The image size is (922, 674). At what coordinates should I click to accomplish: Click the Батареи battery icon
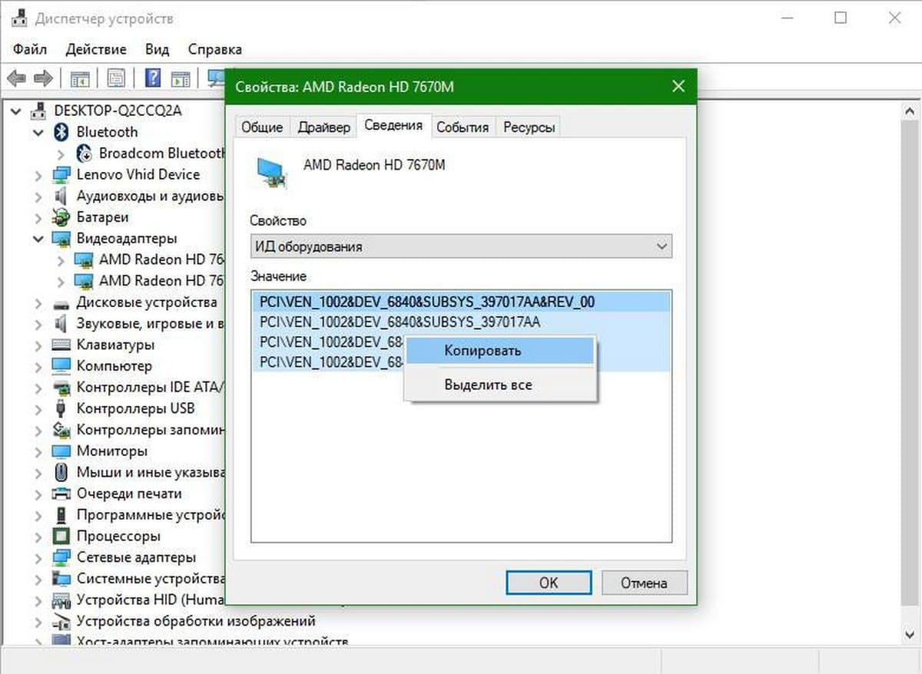point(61,217)
